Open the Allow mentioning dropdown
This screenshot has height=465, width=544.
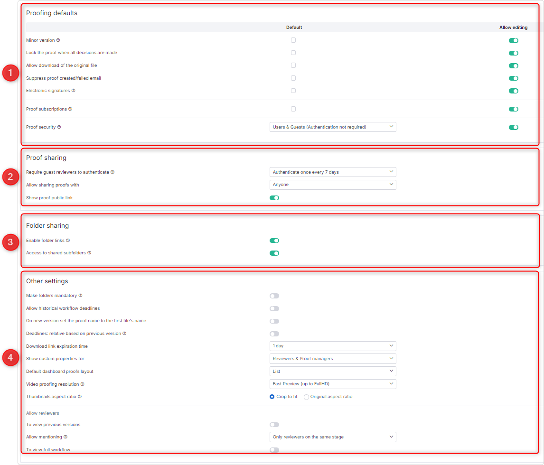[x=333, y=437]
